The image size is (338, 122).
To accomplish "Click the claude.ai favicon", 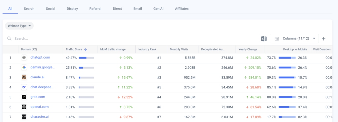I will pos(24,77).
